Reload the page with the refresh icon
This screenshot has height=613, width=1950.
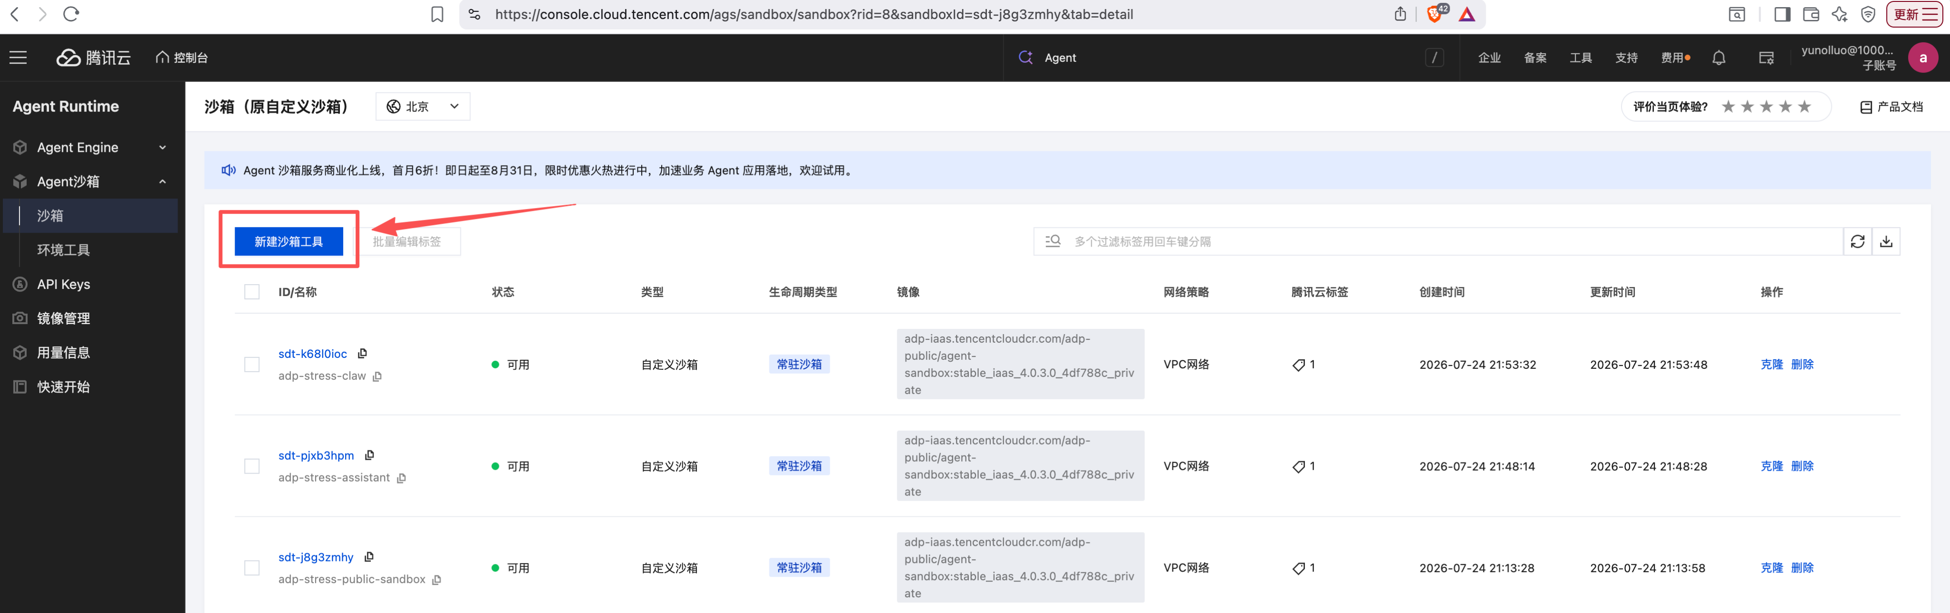tap(71, 14)
